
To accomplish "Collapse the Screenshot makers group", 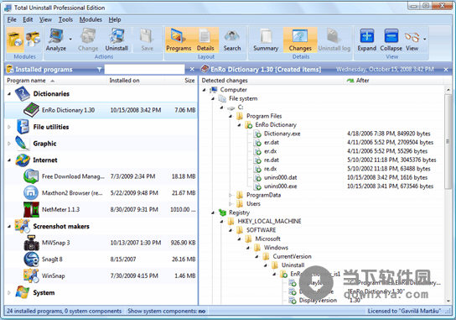I will 9,227.
